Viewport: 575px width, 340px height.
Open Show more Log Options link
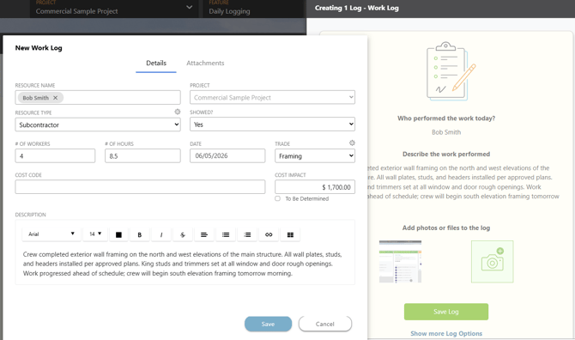click(446, 333)
